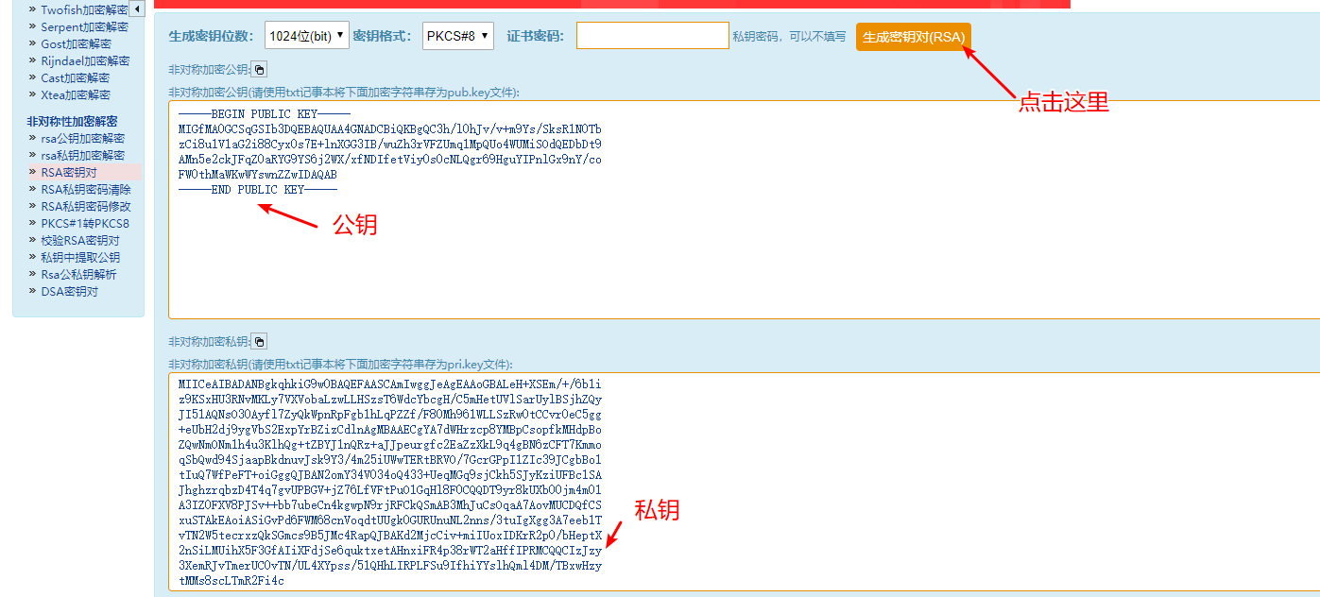Viewport: 1320px width, 597px height.
Task: Open Gost加密解密 in the sidebar
Action: (x=76, y=43)
